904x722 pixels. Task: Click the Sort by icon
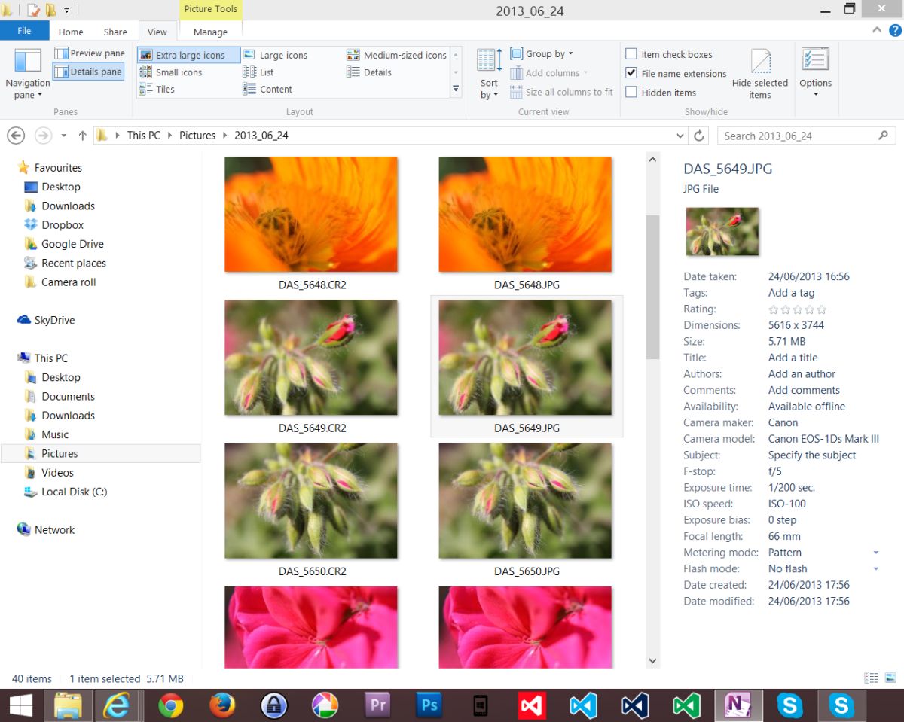[490, 60]
